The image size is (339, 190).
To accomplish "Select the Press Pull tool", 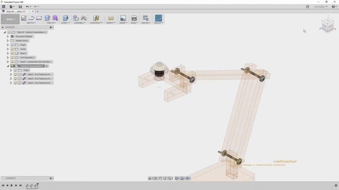I will (x=65, y=18).
